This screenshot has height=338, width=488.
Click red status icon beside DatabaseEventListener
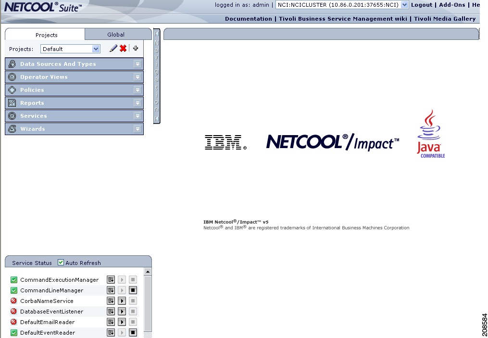13,312
